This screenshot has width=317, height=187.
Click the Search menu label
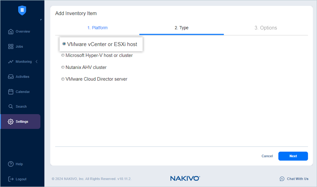tap(21, 107)
